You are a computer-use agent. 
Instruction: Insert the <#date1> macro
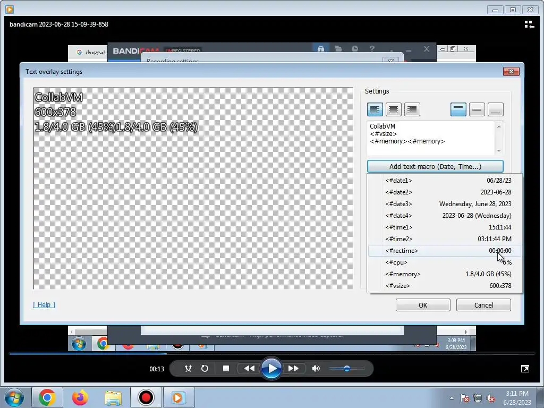coord(445,181)
